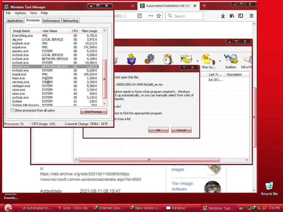283x212 pixels.
Task: Open a new browser tab with plus button
Action: tap(204, 6)
